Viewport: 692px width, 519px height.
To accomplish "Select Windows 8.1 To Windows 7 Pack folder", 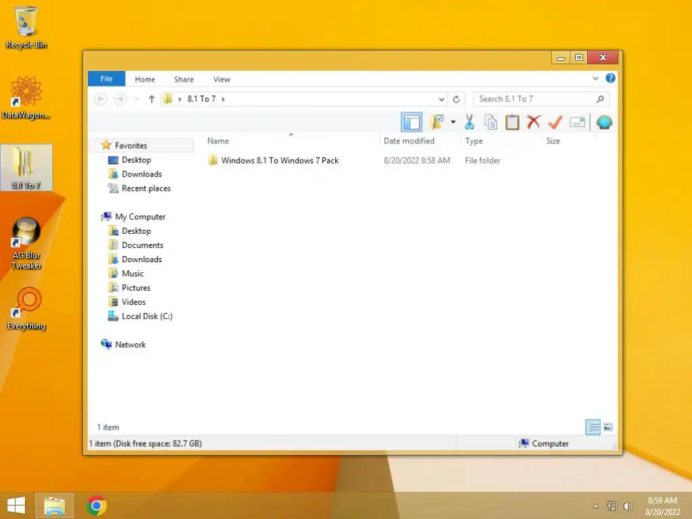I will point(280,161).
